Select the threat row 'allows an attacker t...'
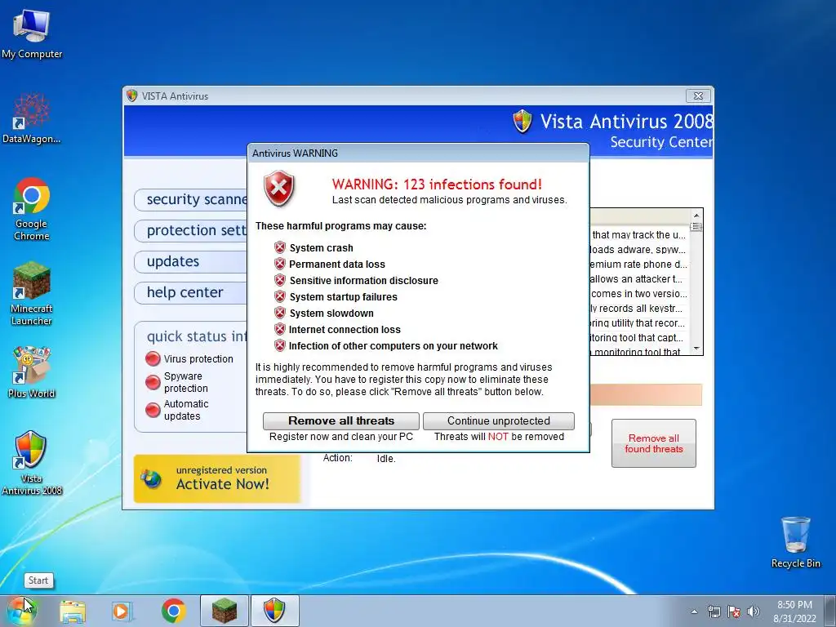Viewport: 836px width, 627px height. 640,279
